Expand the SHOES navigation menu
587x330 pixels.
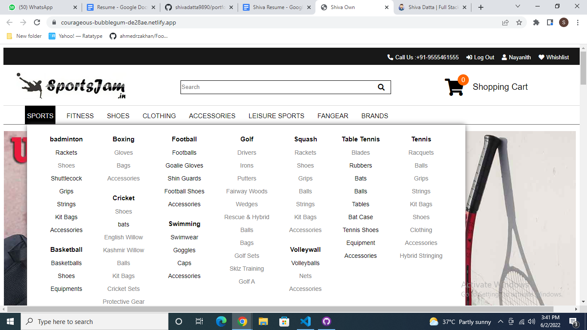pos(118,116)
